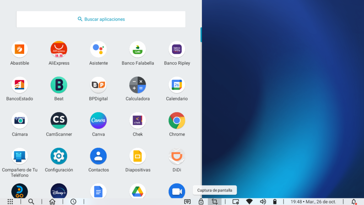Launch the Canva app
The width and height of the screenshot is (364, 205).
[x=98, y=121]
